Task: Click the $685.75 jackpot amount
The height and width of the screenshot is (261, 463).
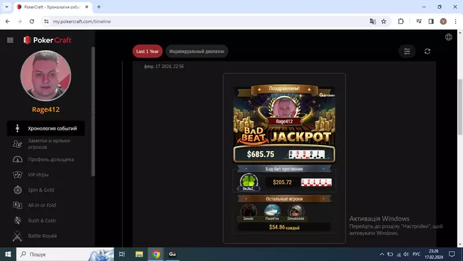Action: [261, 154]
